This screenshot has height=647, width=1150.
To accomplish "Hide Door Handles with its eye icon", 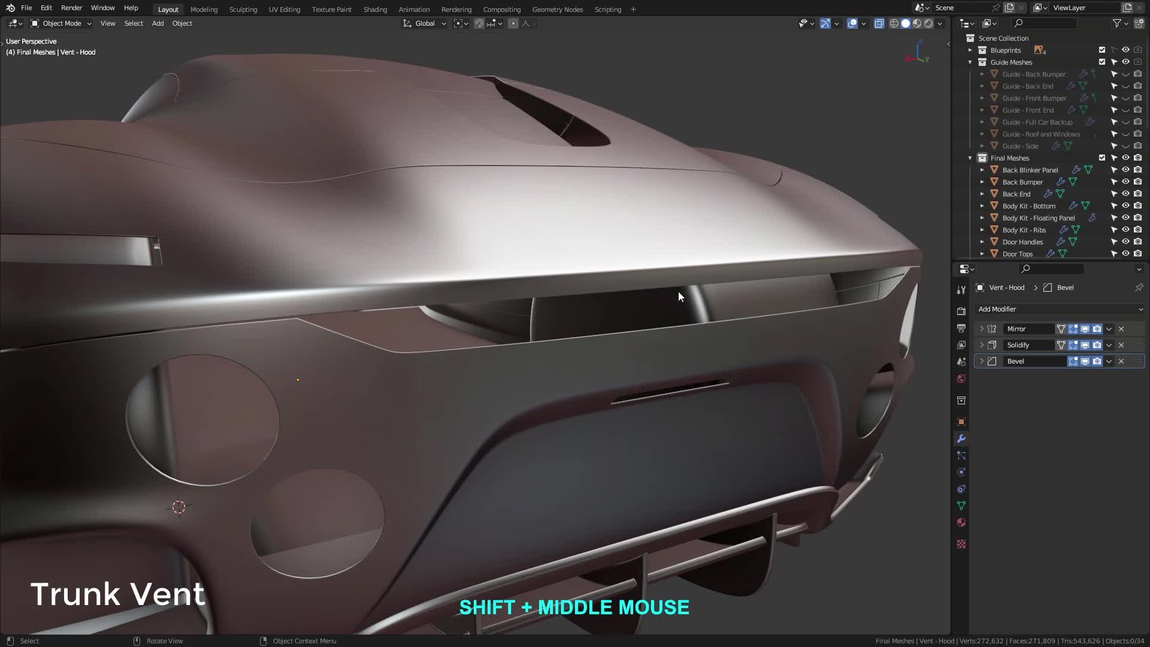I will coord(1125,242).
